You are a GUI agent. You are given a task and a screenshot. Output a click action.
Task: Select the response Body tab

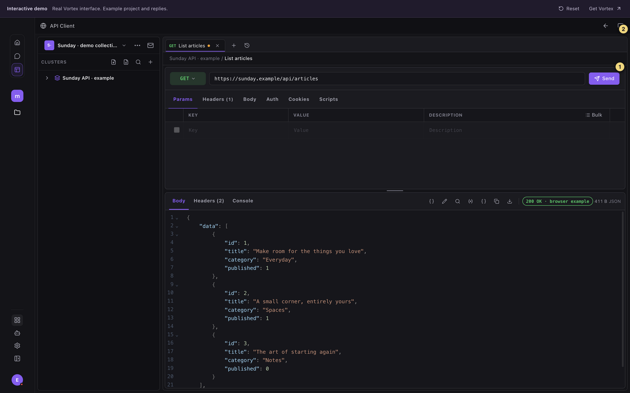(179, 201)
